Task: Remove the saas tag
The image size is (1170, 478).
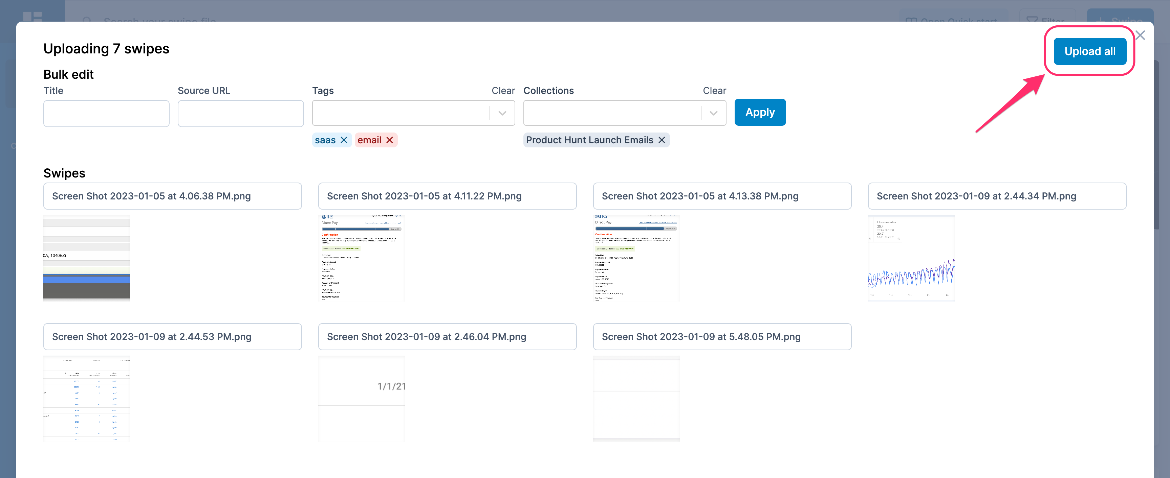Action: [344, 140]
